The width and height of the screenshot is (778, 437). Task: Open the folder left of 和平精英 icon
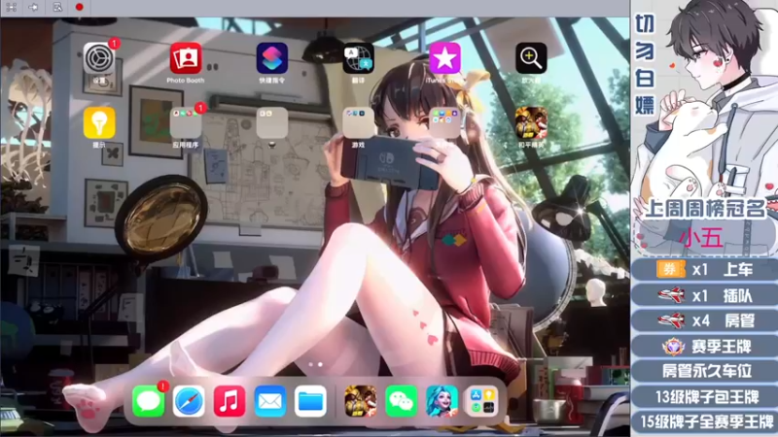tap(444, 123)
